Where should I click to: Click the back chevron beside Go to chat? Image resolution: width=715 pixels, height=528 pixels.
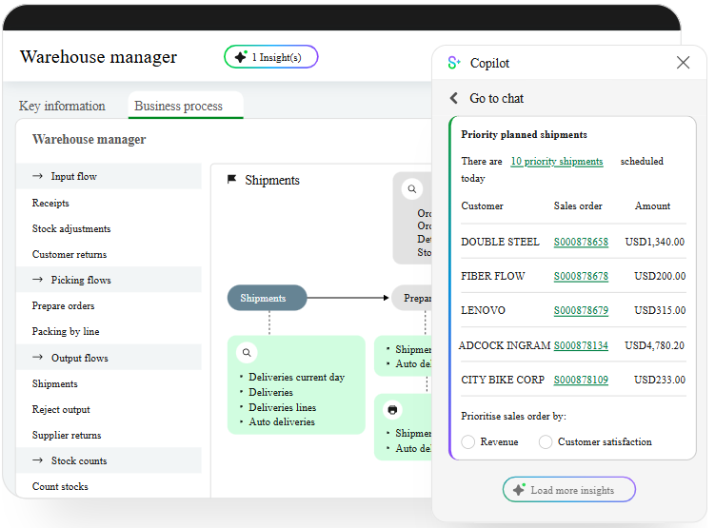tap(454, 98)
